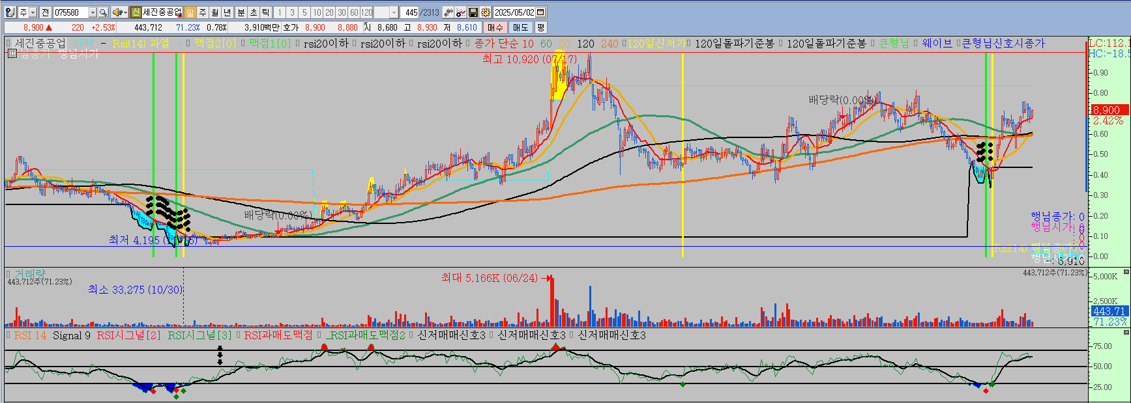1131x403 pixels.
Task: Click the green 신 badge icon
Action: (136, 12)
